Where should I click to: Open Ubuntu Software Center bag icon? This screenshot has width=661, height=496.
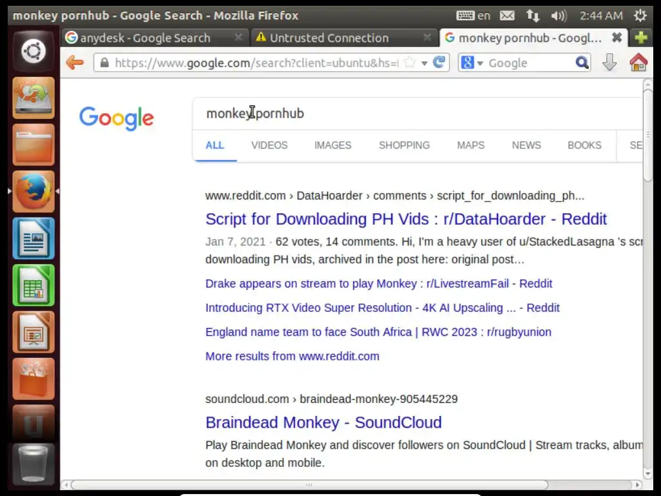(34, 378)
